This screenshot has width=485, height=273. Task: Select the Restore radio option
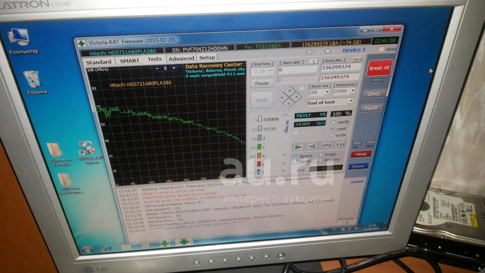pos(320,160)
